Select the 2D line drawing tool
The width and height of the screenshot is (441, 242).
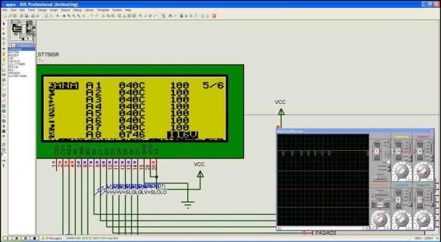pyautogui.click(x=4, y=101)
